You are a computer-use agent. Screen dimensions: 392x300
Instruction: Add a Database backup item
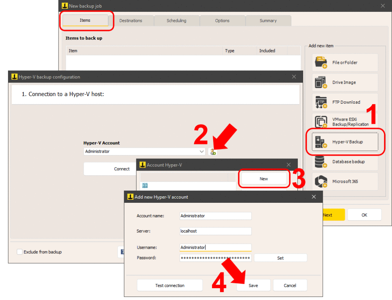click(x=345, y=162)
